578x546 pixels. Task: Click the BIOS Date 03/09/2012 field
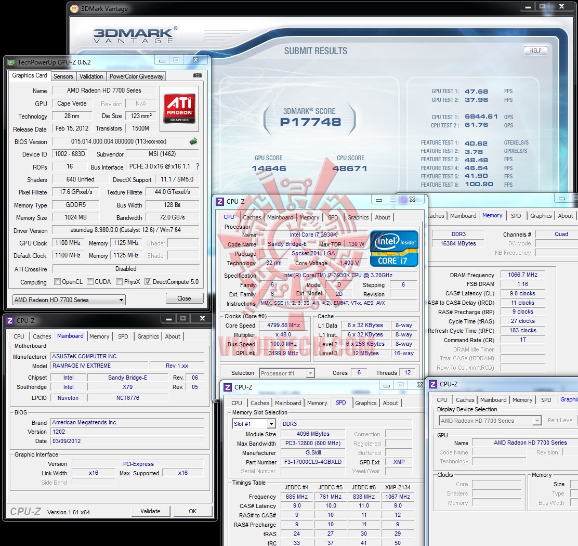tap(127, 441)
